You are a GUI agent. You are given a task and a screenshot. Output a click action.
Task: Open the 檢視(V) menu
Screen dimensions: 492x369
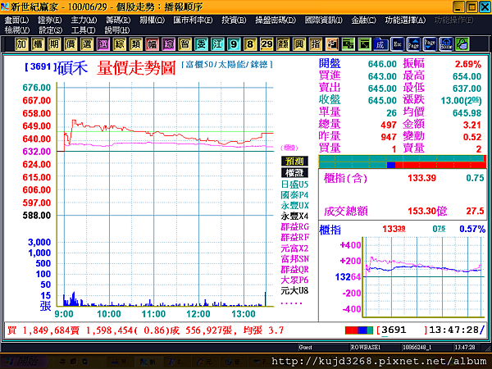[x=17, y=30]
